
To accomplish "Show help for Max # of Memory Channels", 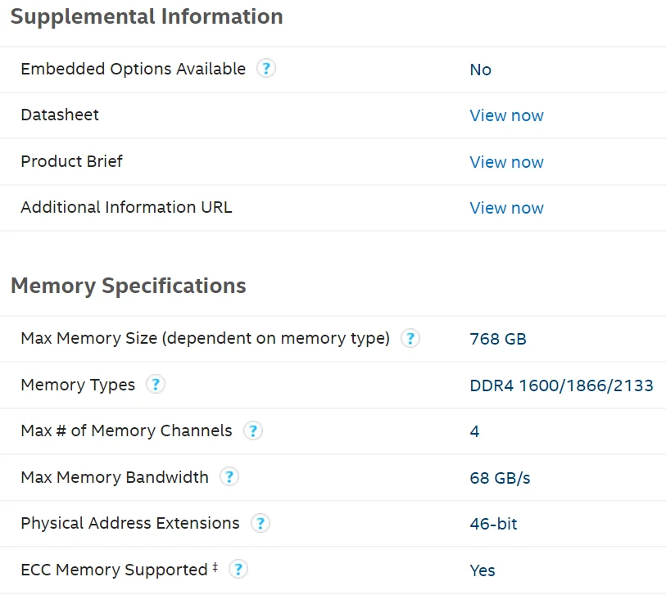I will pos(252,430).
